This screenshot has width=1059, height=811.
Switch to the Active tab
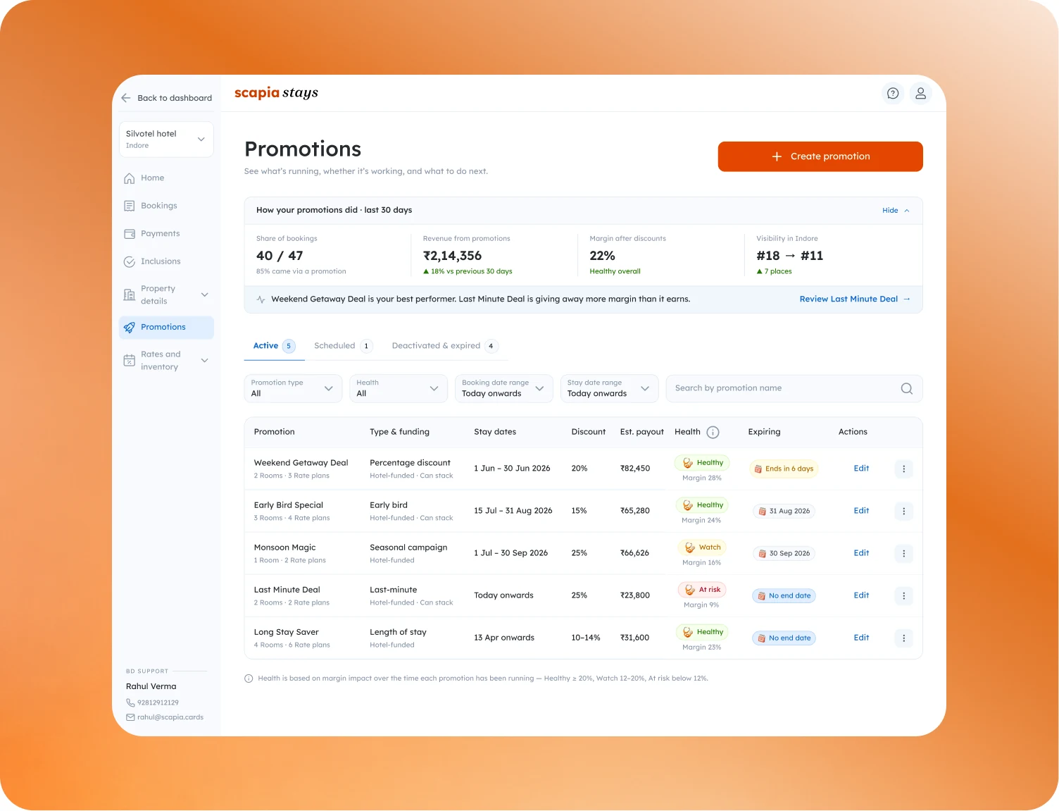[x=273, y=346]
